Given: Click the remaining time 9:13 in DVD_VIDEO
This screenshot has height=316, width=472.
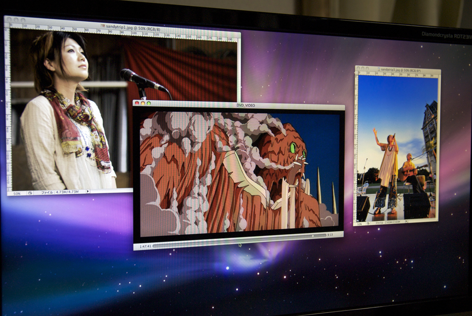Looking at the screenshot, I should (x=330, y=235).
